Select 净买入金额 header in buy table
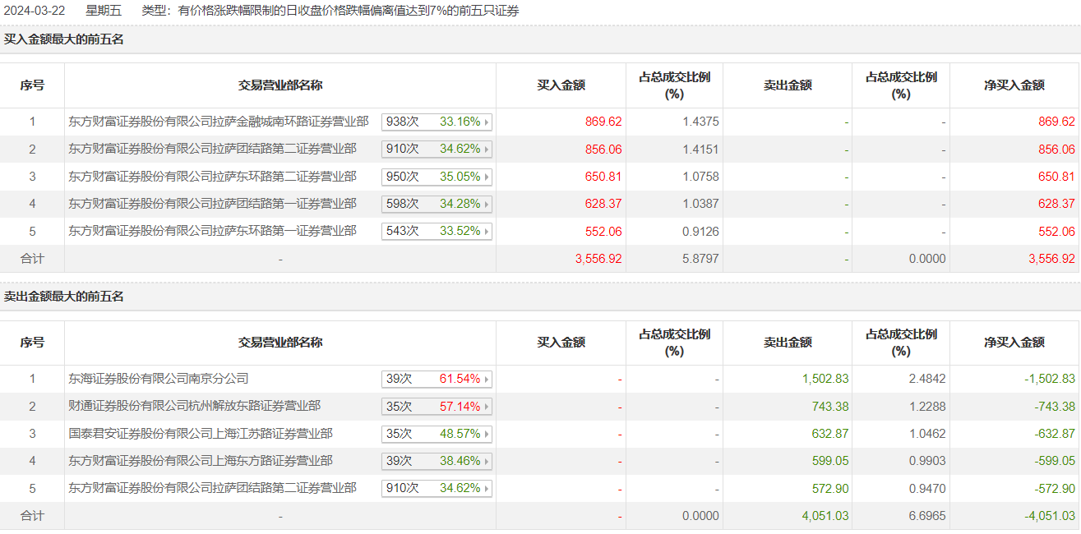 (x=1014, y=85)
